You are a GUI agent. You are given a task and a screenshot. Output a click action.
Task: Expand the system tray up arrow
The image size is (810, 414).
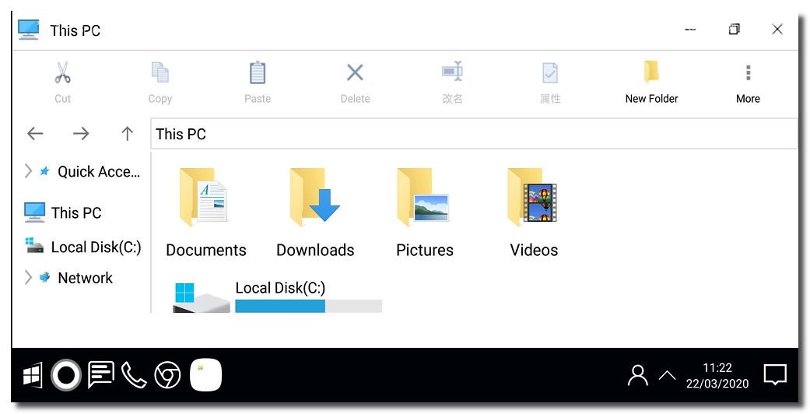click(667, 375)
